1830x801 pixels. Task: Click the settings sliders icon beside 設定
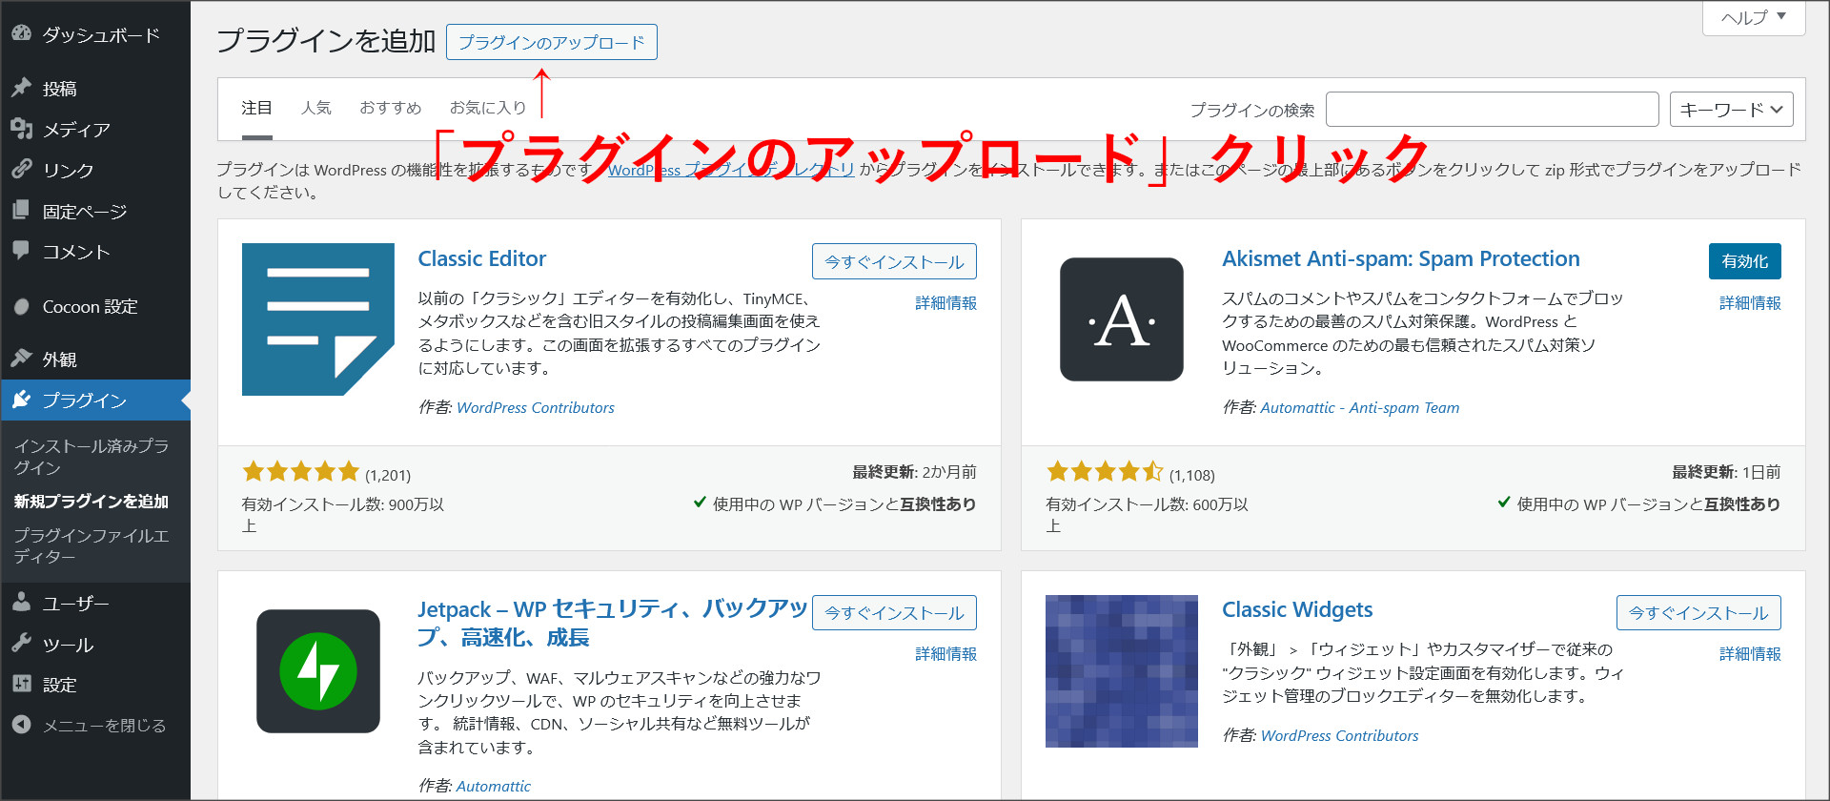[21, 684]
